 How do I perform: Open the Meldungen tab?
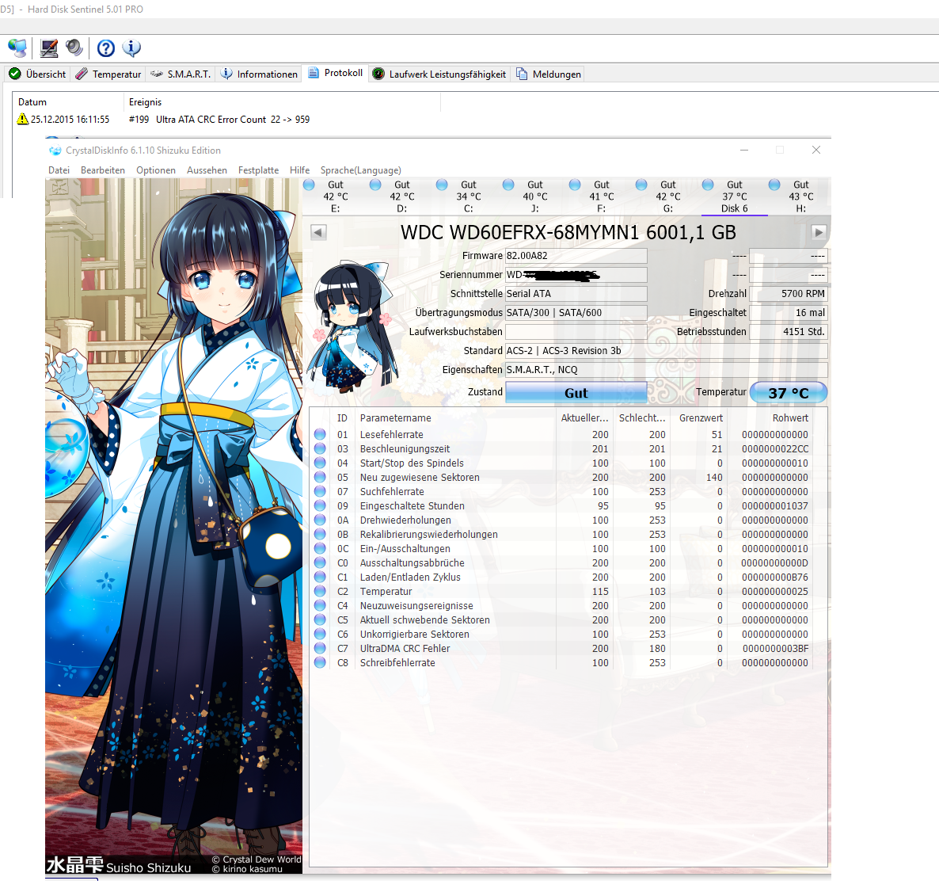point(549,74)
